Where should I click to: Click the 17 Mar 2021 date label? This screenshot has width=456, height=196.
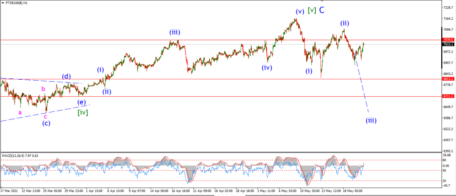(9, 191)
